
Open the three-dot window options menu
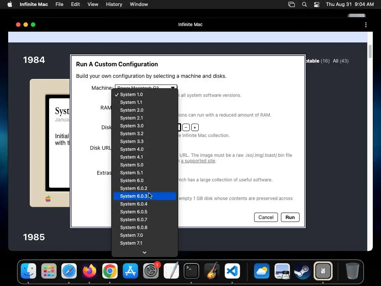point(366,25)
